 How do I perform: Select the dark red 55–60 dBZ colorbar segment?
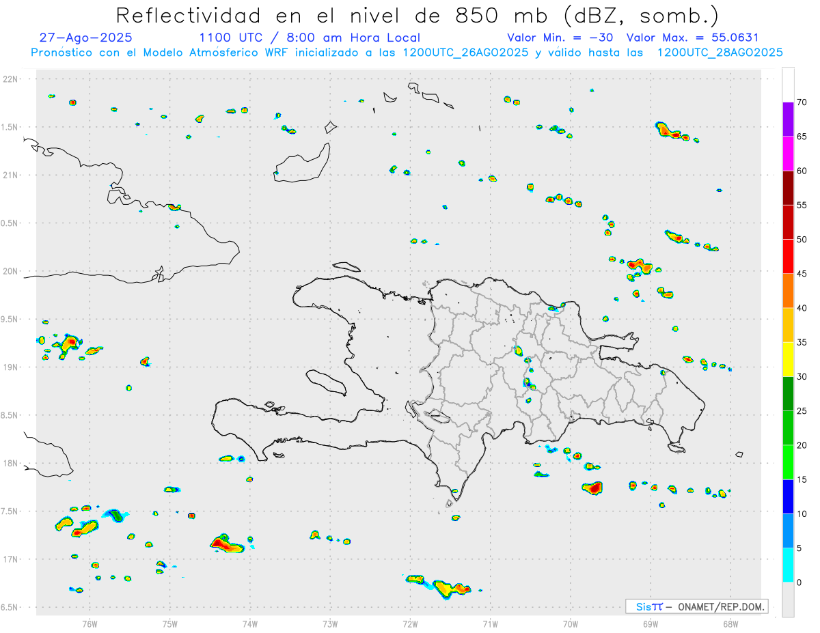[788, 188]
